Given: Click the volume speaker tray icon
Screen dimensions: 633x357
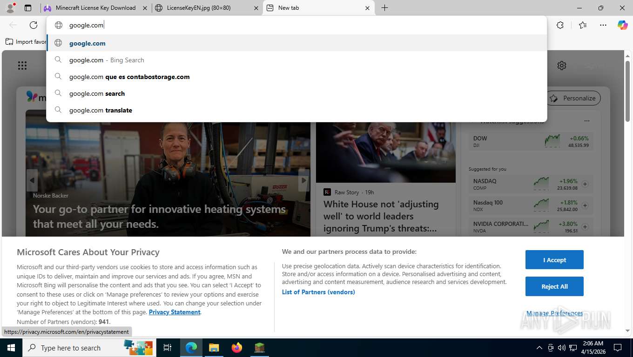Looking at the screenshot, I should (x=561, y=348).
